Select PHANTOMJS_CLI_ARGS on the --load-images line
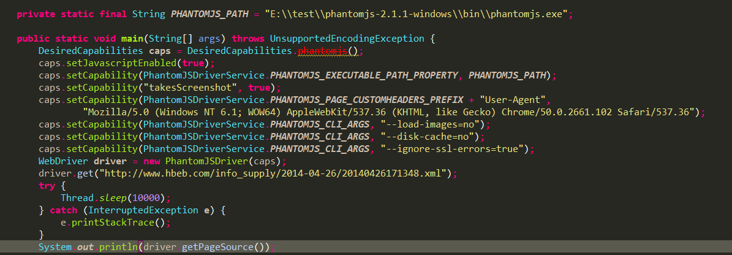Image resolution: width=732 pixels, height=255 pixels. click(320, 124)
